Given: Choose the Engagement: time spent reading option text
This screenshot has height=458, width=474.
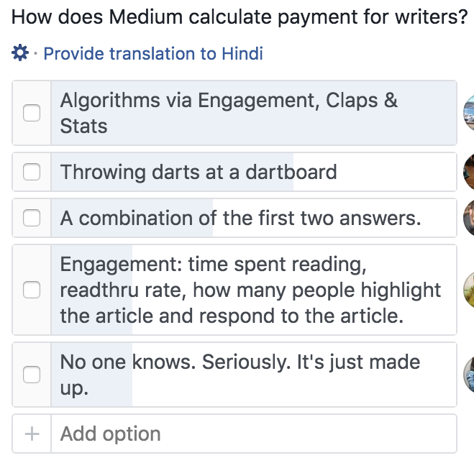Looking at the screenshot, I should pos(250,290).
